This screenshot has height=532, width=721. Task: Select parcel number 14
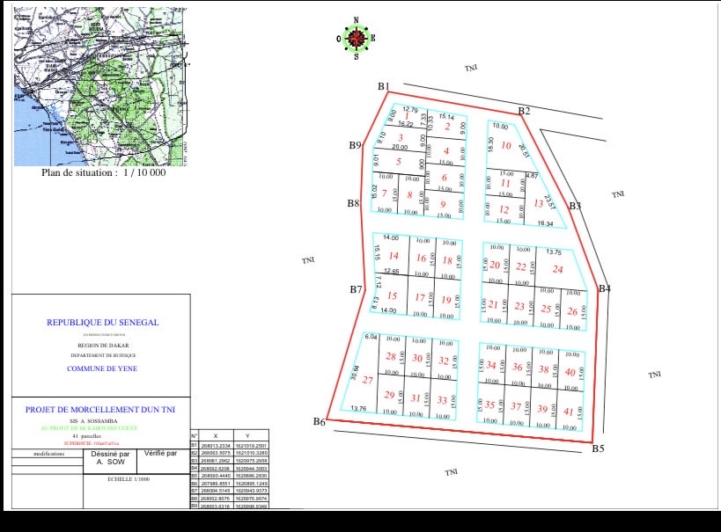coord(394,256)
